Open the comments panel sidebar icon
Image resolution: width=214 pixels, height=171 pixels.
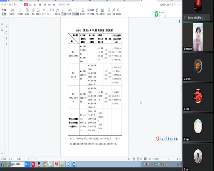tap(7, 33)
